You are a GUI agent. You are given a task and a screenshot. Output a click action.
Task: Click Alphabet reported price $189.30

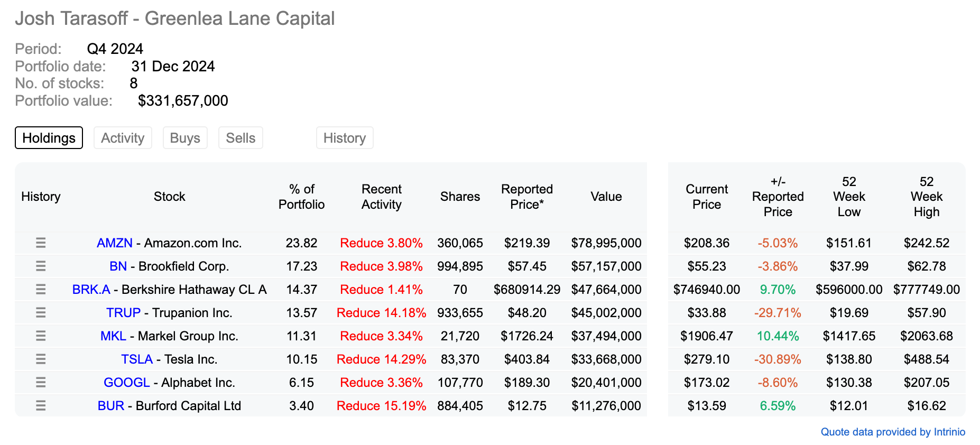(527, 383)
